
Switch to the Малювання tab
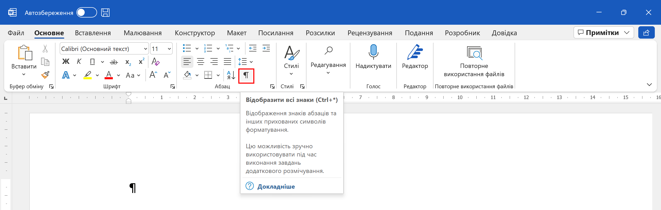(143, 33)
